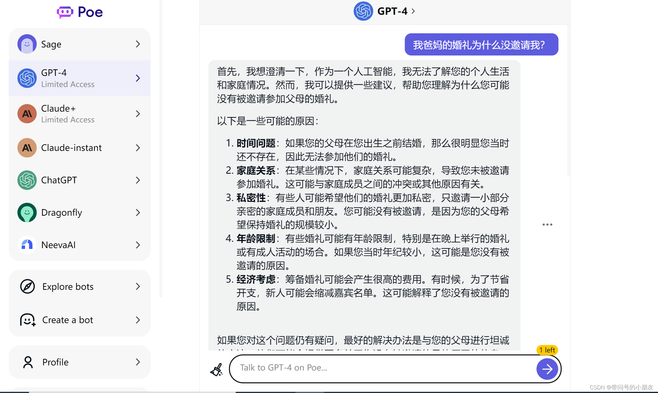The width and height of the screenshot is (658, 393).
Task: Expand the Claude+ chevron
Action: point(138,114)
